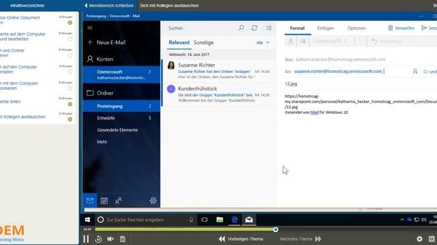Click the paragraph formatting icon

302,42
